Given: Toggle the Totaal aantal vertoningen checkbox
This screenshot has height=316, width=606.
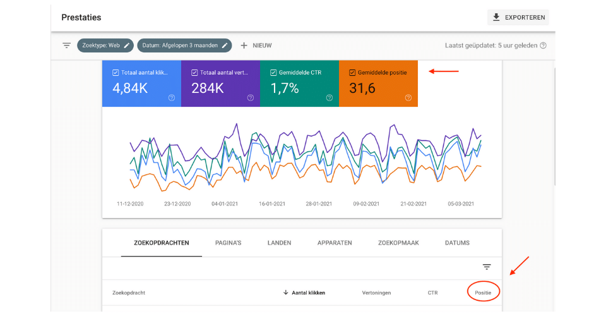Looking at the screenshot, I should (194, 73).
